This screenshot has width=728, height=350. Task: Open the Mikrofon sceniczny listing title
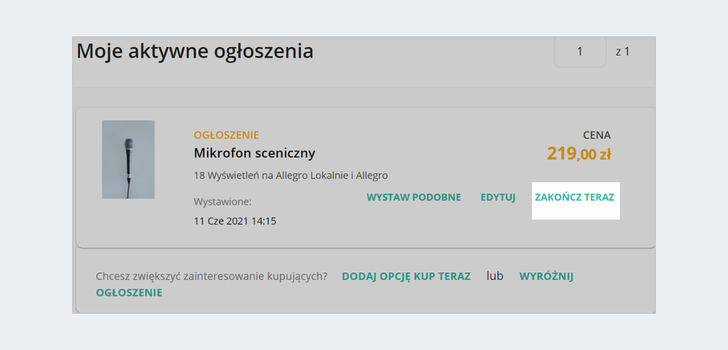coord(254,153)
